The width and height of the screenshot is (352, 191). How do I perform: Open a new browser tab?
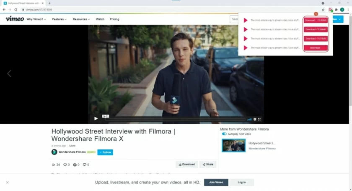coord(49,3)
